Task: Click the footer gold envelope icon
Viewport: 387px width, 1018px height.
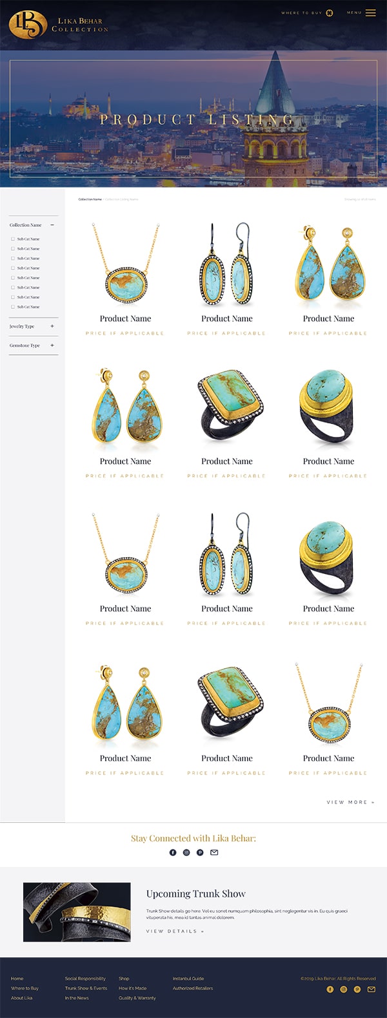Action: coord(372,990)
